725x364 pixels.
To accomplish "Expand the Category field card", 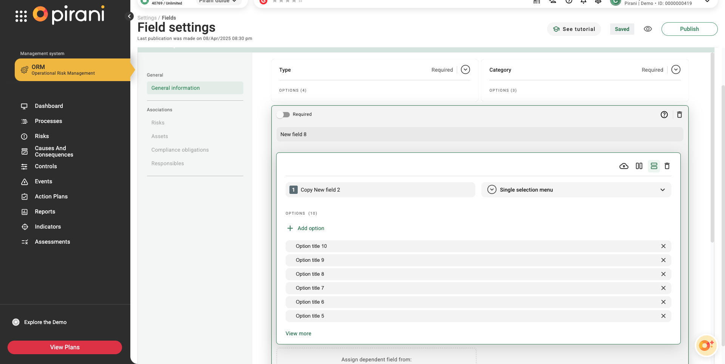I will point(676,70).
